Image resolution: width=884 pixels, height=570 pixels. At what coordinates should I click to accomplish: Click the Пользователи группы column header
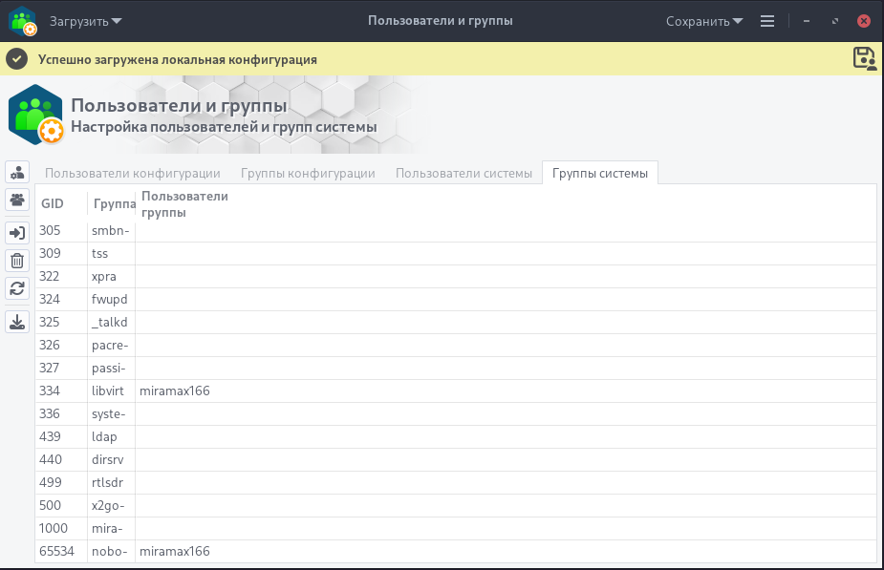pos(184,203)
